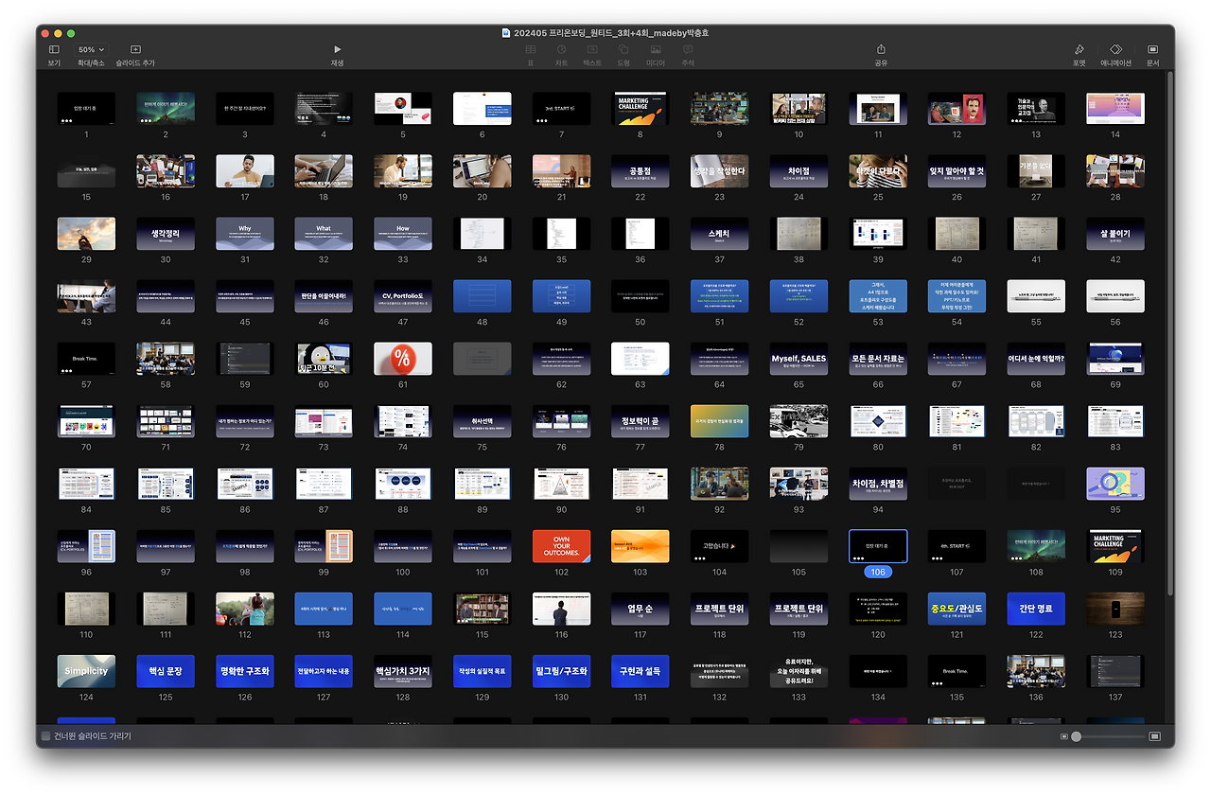Image resolution: width=1211 pixels, height=796 pixels.
Task: Select slide 122 titled 간단 명료
Action: [1036, 609]
